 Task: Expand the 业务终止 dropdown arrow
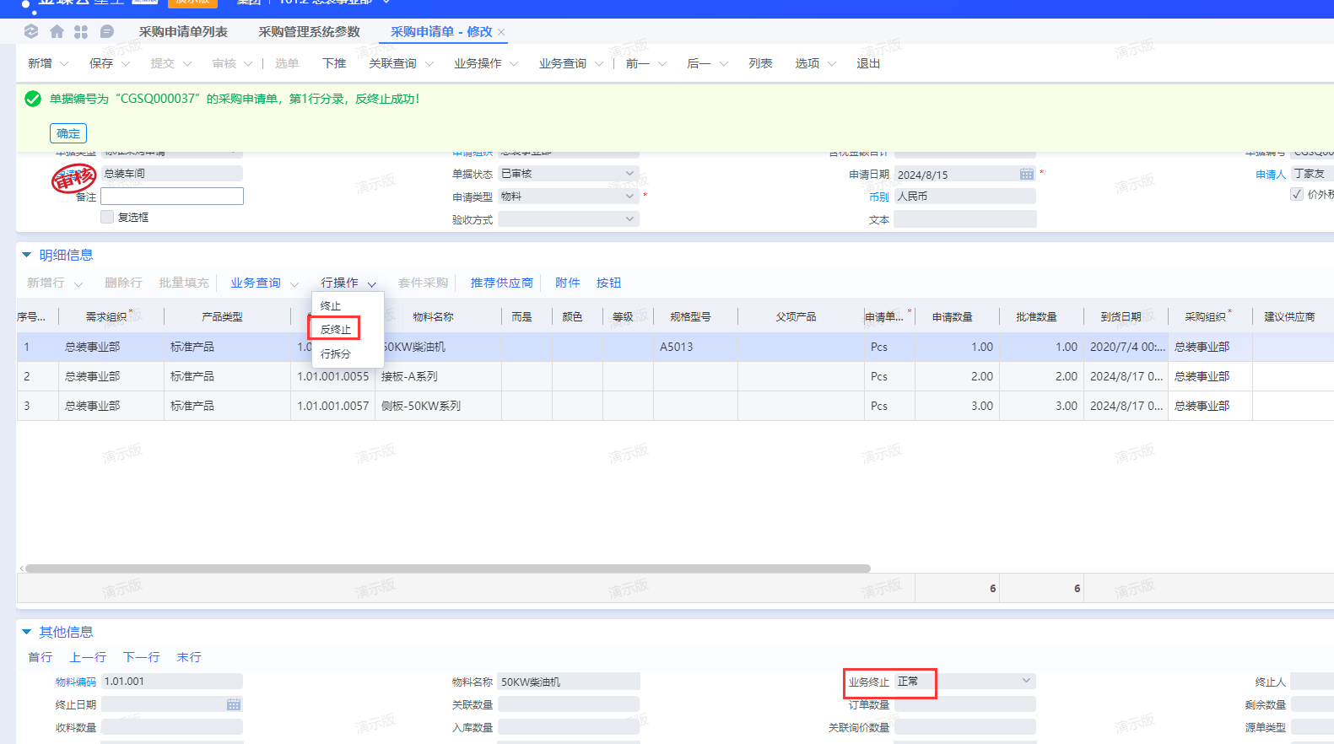pyautogui.click(x=1026, y=681)
